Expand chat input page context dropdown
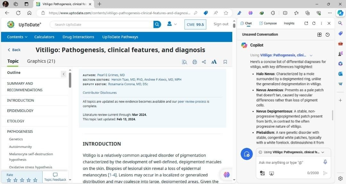The width and height of the screenshot is (346, 184). coord(323,152)
